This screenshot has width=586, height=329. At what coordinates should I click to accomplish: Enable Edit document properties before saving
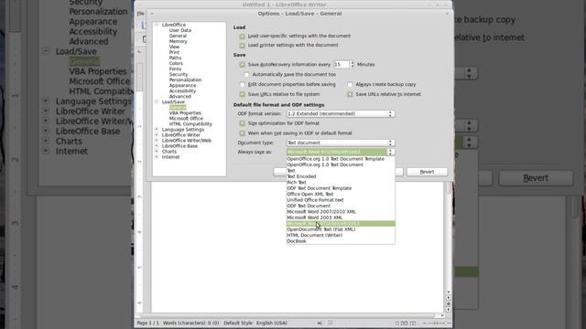242,85
